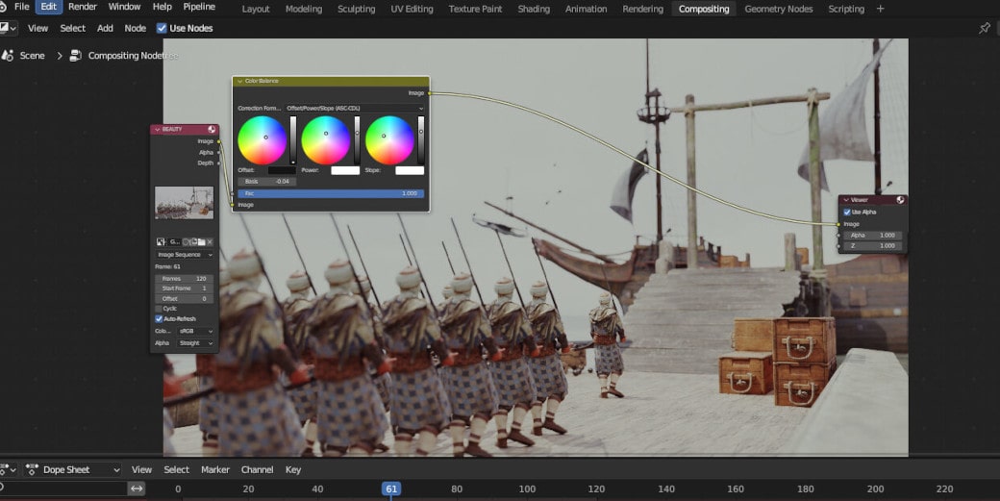
Task: Switch to the UV Editing workspace tab
Action: click(412, 9)
